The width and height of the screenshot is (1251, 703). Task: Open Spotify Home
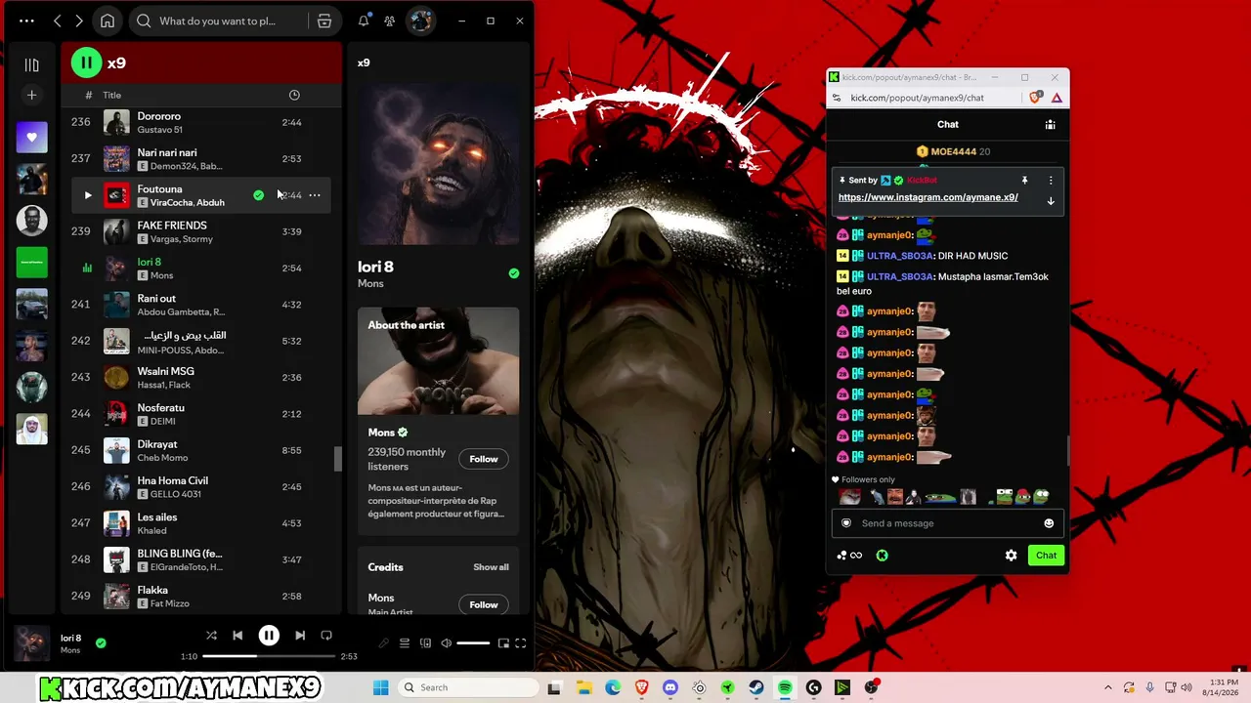point(108,21)
